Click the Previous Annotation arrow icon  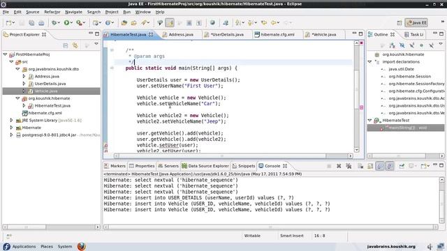250,23
